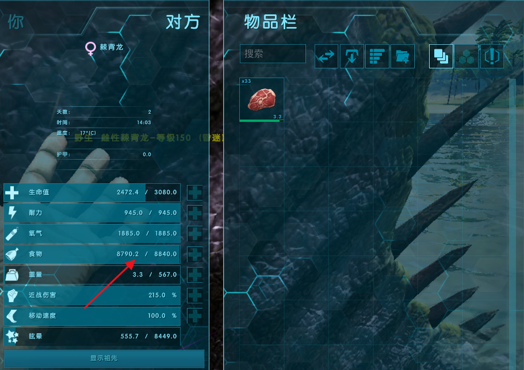The width and height of the screenshot is (524, 370).
Task: Click the plus next to 耐力
Action: click(194, 213)
